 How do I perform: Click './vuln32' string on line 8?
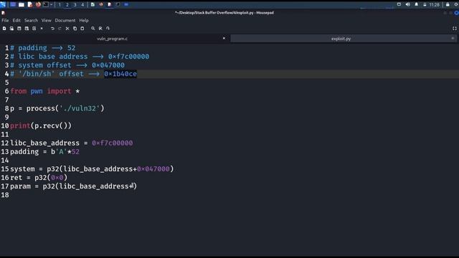(x=80, y=108)
